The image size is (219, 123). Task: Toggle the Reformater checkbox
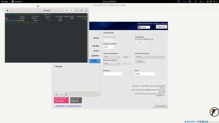(123, 64)
